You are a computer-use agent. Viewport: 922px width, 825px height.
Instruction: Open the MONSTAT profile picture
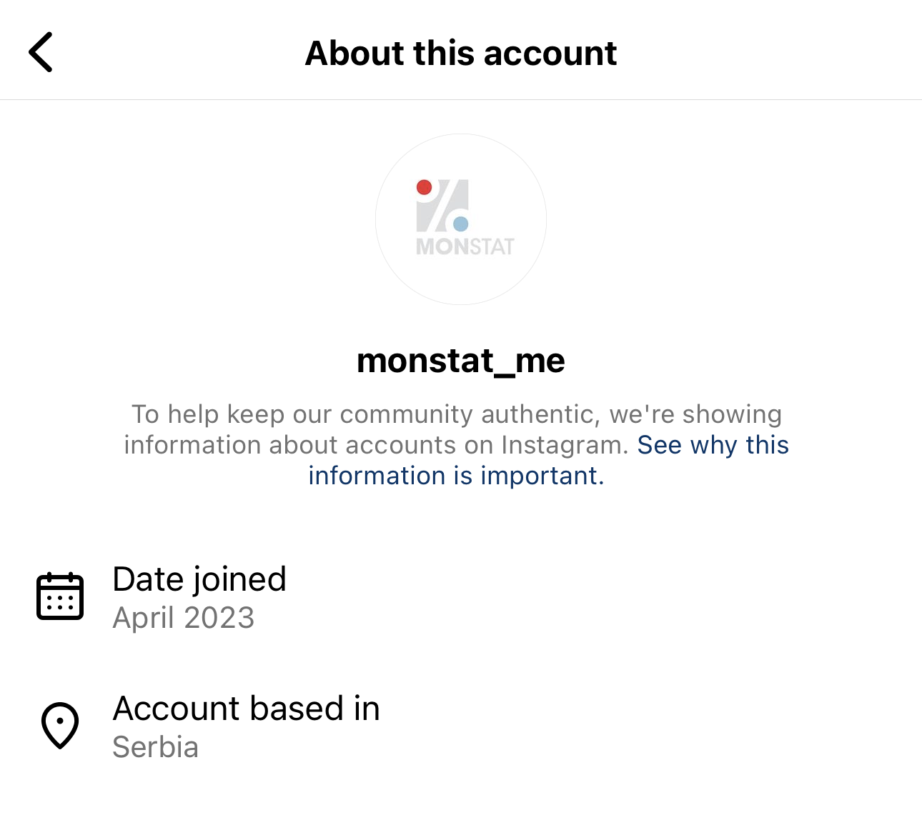pos(461,219)
